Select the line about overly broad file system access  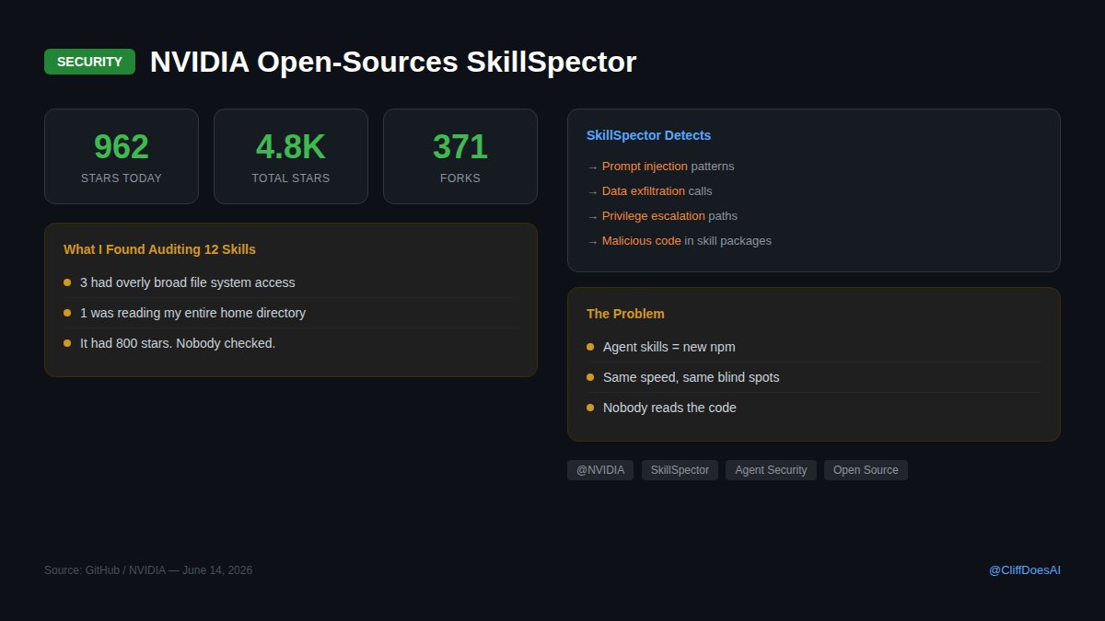click(291, 282)
